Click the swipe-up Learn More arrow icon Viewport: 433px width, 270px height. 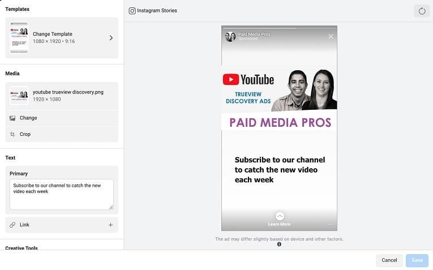tap(280, 216)
